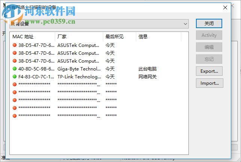The width and height of the screenshot is (241, 162).
Task: Click green status dot of F4-83-CD-7C row
Action: pyautogui.click(x=15, y=76)
